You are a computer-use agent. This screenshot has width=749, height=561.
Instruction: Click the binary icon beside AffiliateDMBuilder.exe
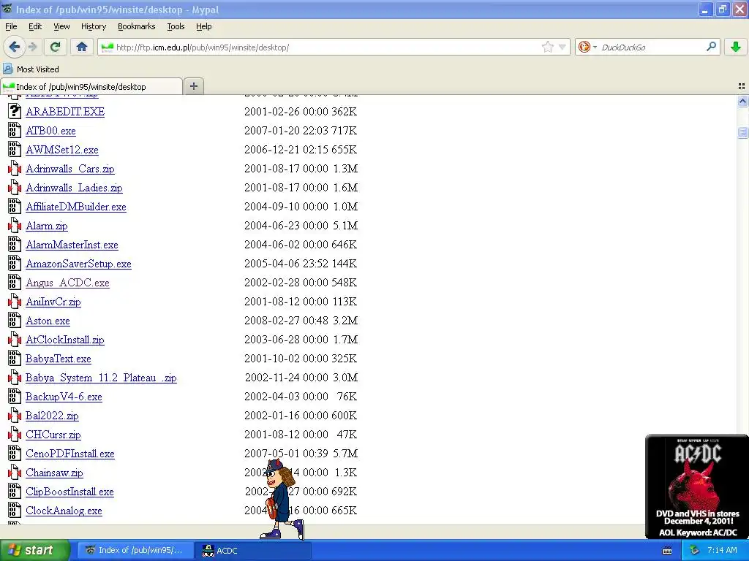click(15, 206)
